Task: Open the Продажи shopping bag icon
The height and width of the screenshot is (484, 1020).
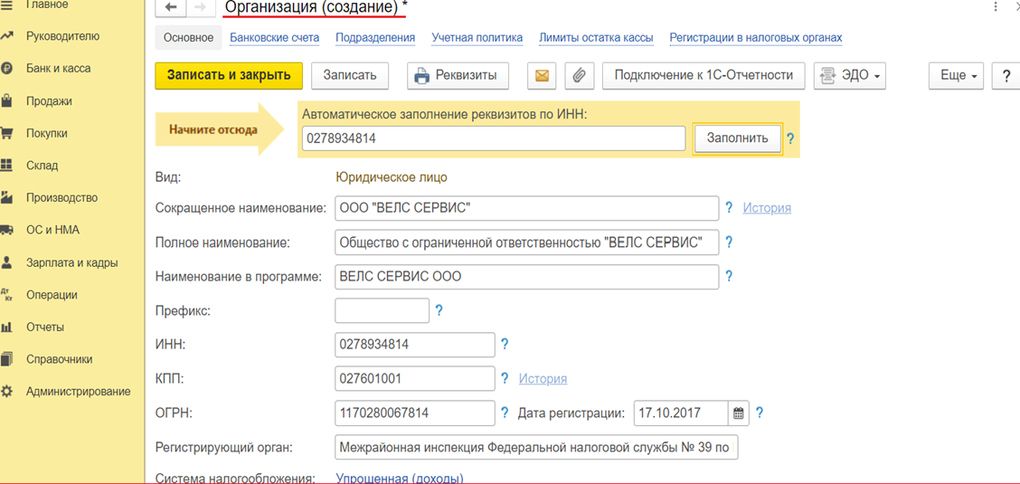Action: click(x=7, y=100)
